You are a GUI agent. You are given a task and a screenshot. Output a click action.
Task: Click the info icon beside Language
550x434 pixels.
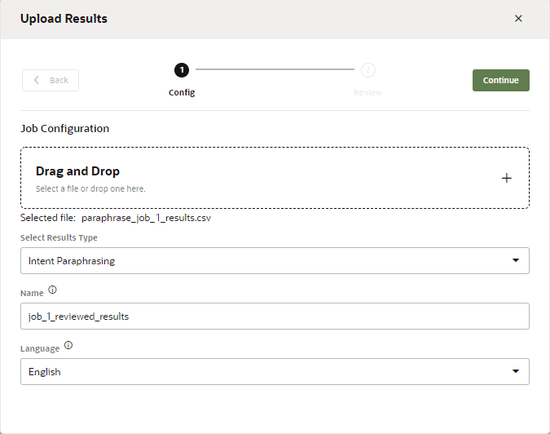pos(68,346)
